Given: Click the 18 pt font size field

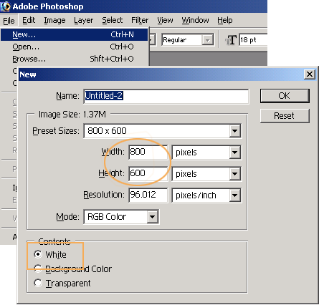Looking at the screenshot, I should click(x=253, y=40).
